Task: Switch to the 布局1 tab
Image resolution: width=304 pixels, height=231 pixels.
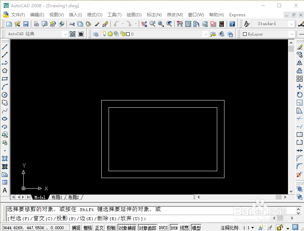Action: 57,197
